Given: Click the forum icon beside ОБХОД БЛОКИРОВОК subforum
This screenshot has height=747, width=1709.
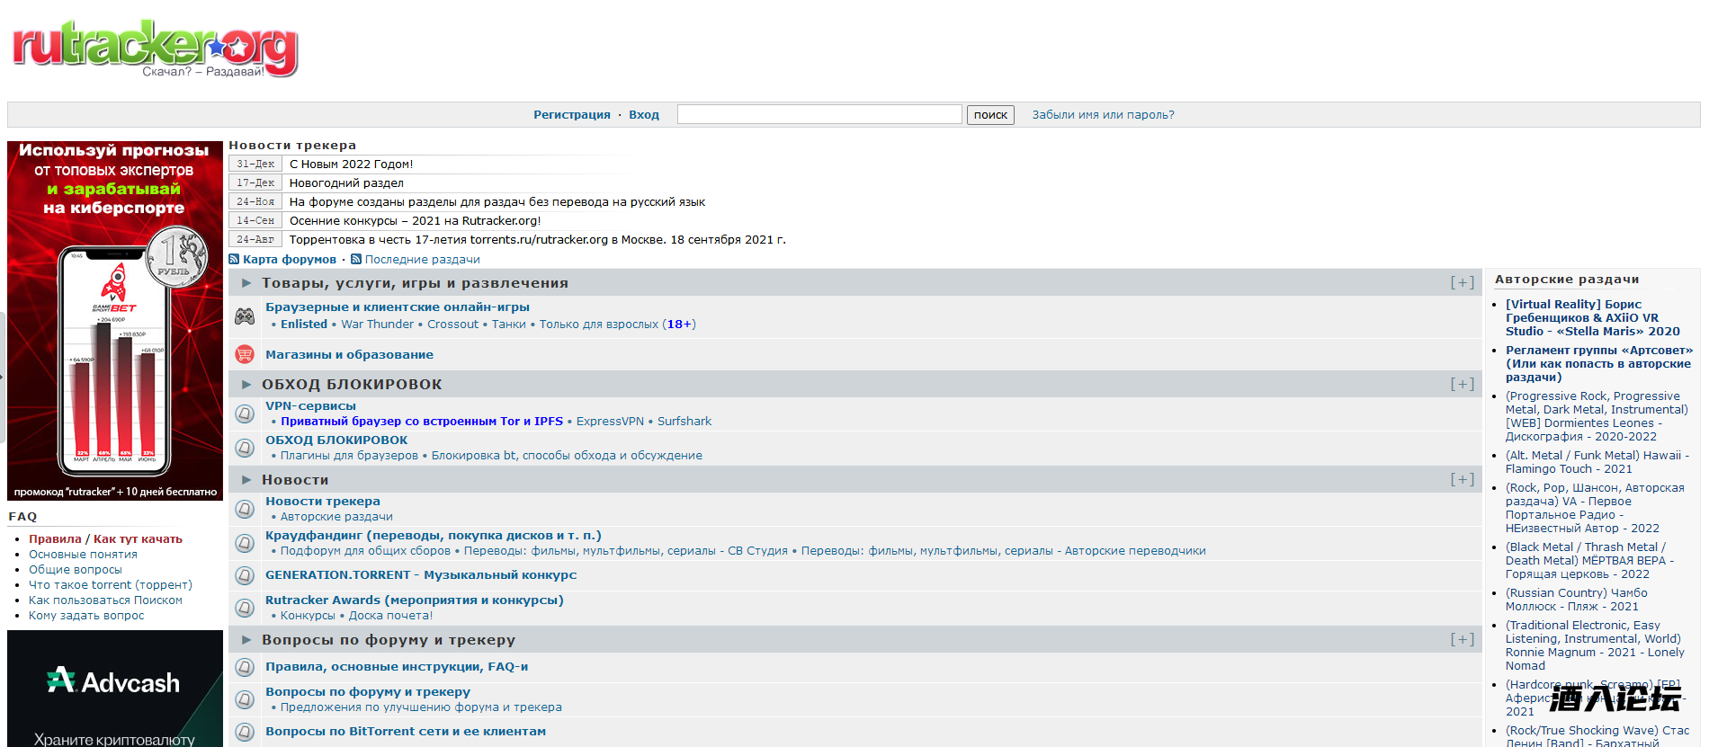Looking at the screenshot, I should pos(245,448).
